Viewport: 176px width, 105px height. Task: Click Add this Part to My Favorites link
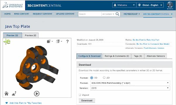coord(25,103)
